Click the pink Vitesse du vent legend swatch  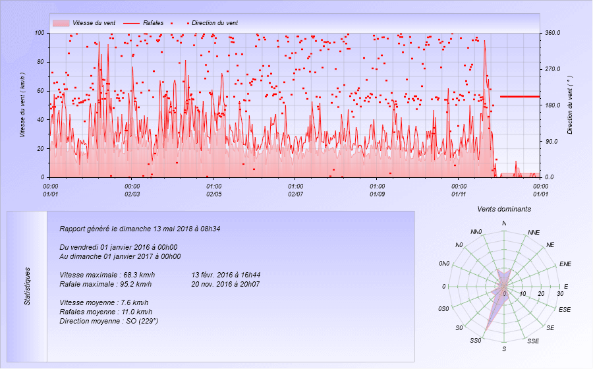pos(61,23)
